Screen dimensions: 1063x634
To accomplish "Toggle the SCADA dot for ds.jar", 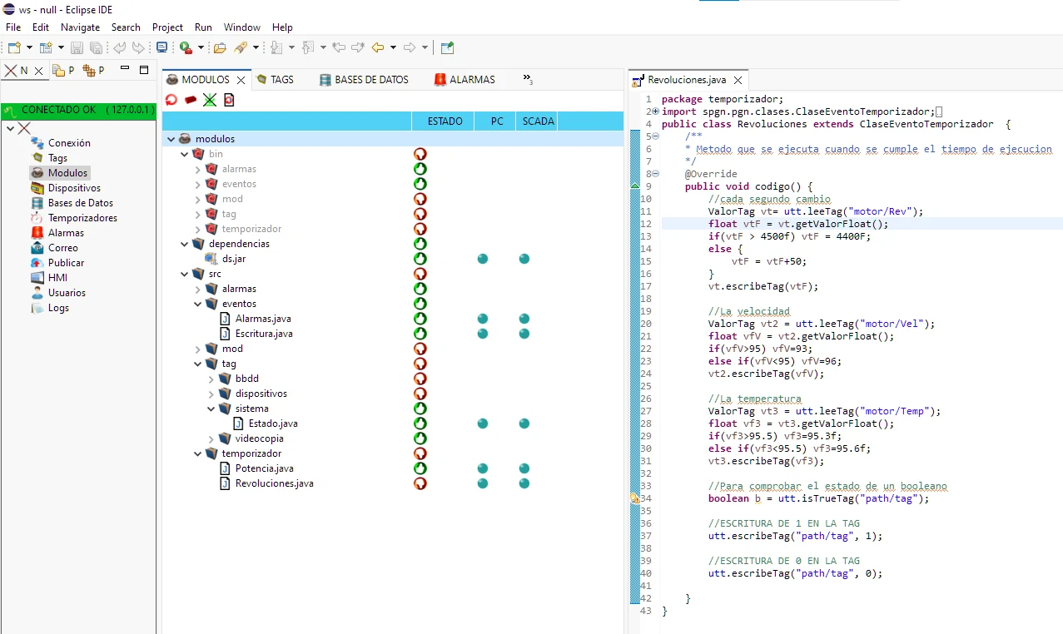I will click(x=524, y=259).
